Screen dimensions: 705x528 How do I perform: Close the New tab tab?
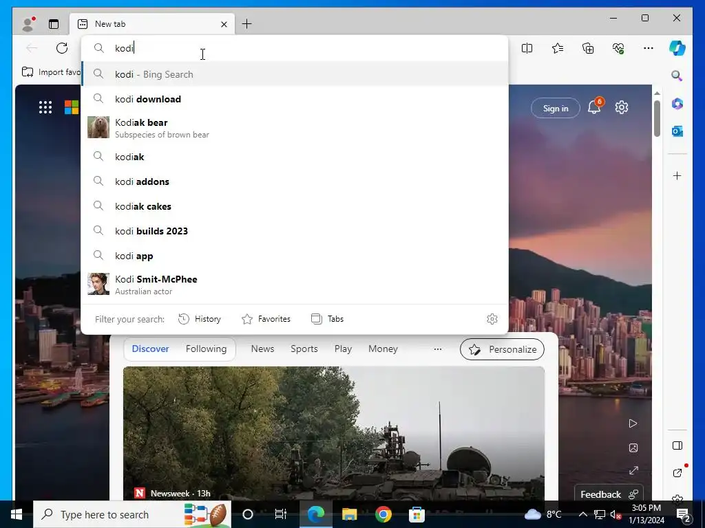tap(224, 24)
